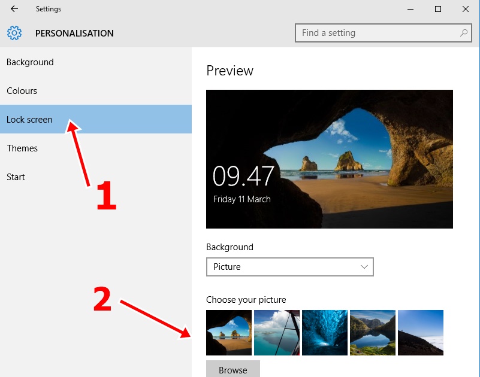Screen dimensions: 480x377
Task: Select the beach arch lock screen thumbnail
Action: tap(229, 333)
